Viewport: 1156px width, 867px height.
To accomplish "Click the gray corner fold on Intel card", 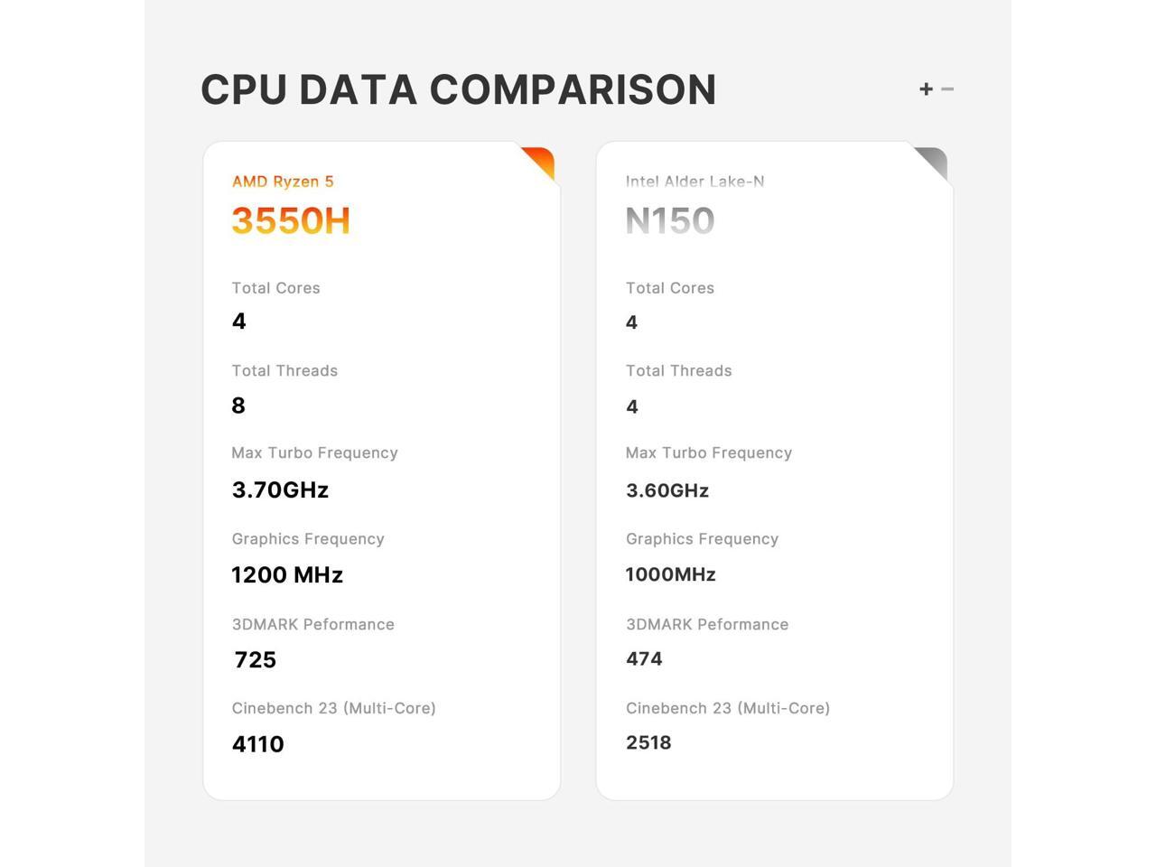I will click(x=934, y=161).
